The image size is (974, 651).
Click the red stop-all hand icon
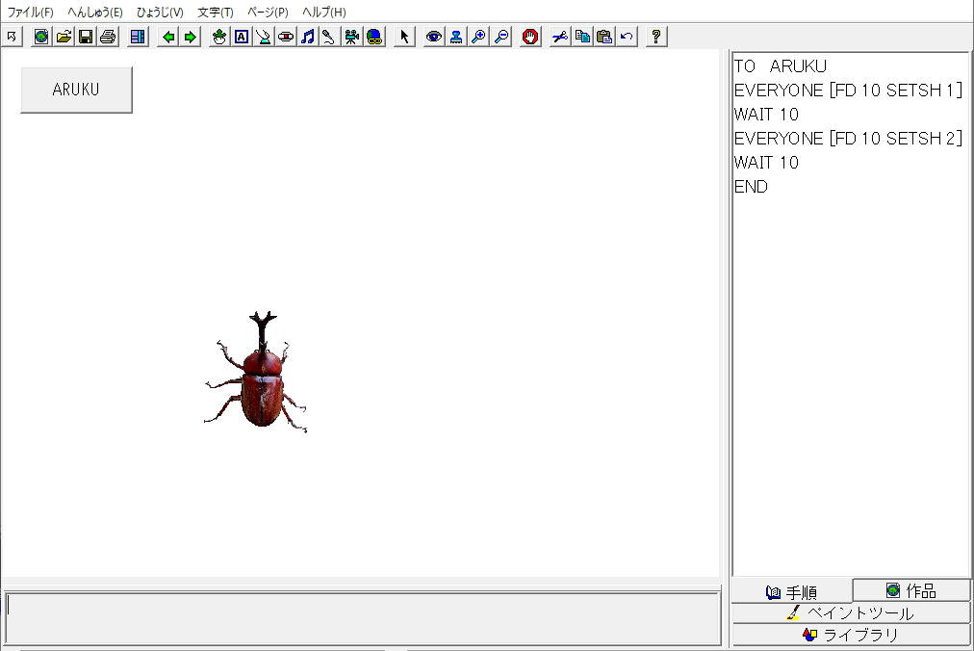click(x=530, y=37)
